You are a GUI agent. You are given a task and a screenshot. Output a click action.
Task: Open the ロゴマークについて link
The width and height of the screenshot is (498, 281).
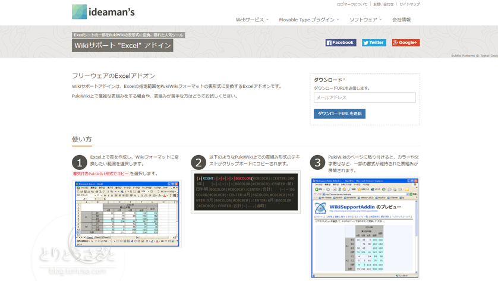click(352, 4)
